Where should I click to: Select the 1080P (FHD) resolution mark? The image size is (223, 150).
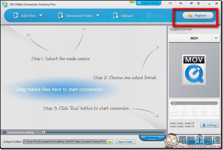[204, 112]
